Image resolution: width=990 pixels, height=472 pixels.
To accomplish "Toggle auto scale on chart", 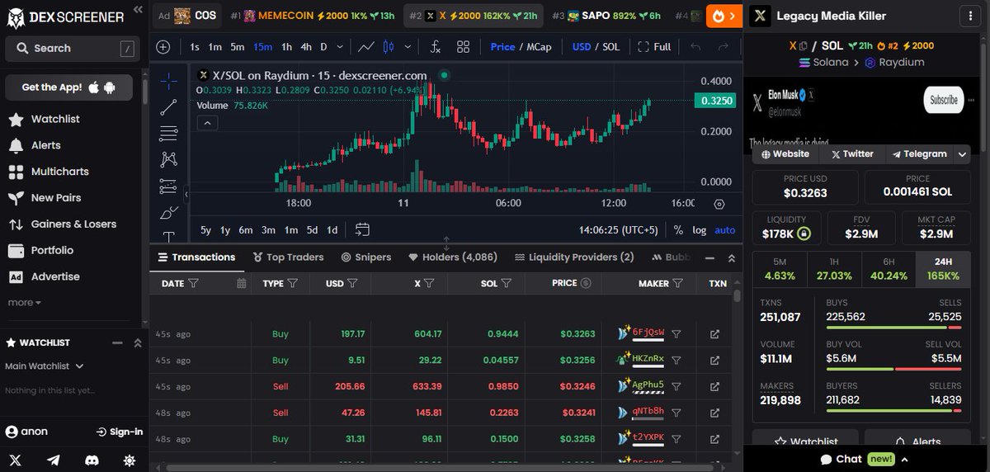I will pos(724,229).
